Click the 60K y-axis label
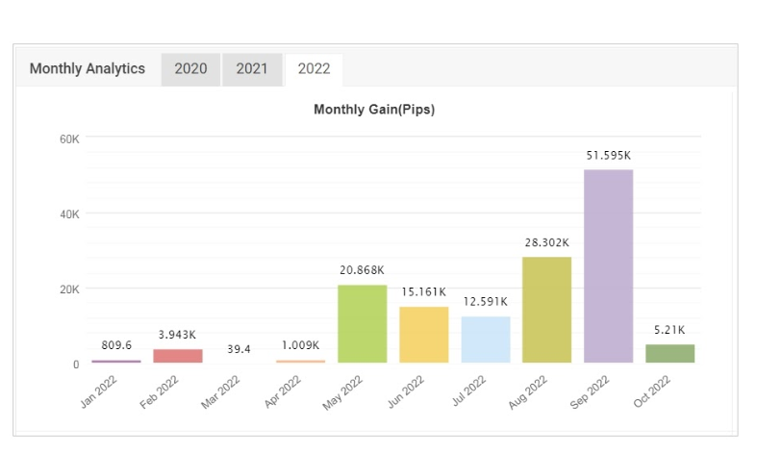 point(69,139)
